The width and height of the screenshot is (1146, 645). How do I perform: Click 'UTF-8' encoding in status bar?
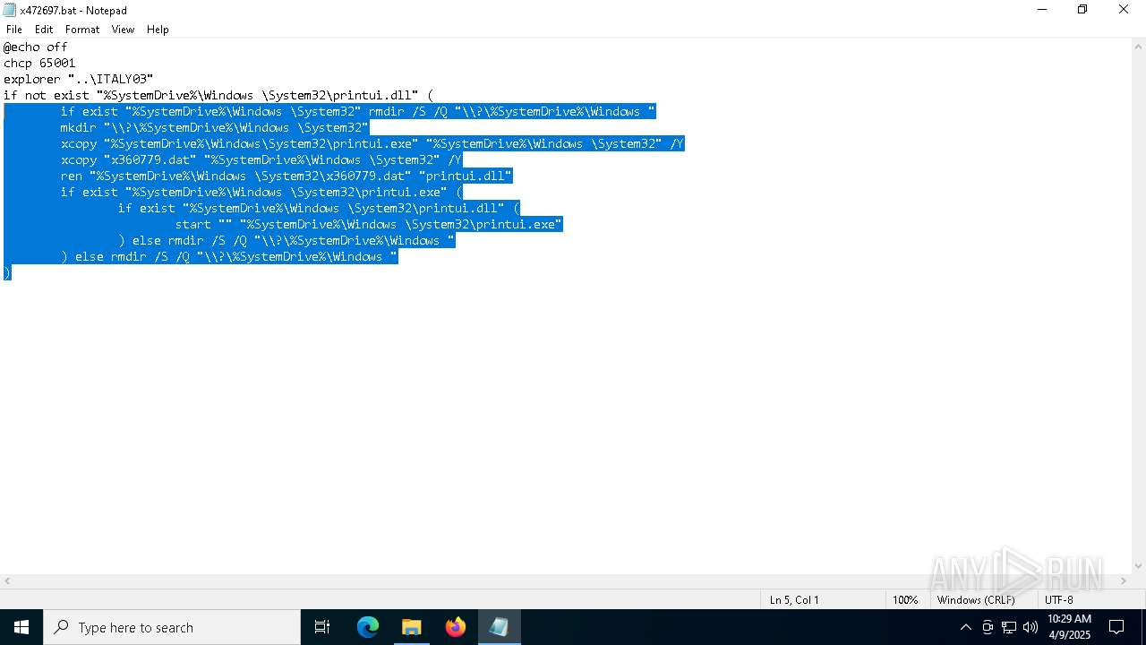(x=1058, y=600)
